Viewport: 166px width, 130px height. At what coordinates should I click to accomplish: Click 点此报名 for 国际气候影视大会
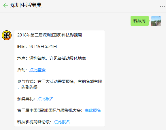pos(93,110)
